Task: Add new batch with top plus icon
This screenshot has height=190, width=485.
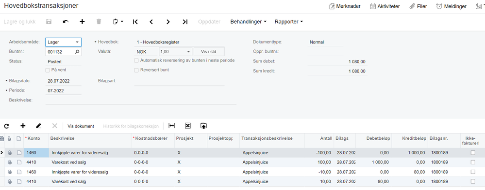Action: point(82,22)
